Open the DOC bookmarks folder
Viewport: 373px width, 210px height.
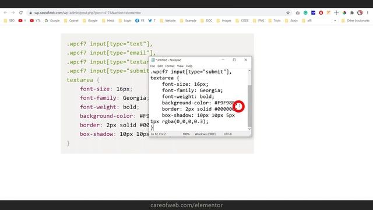coord(206,21)
